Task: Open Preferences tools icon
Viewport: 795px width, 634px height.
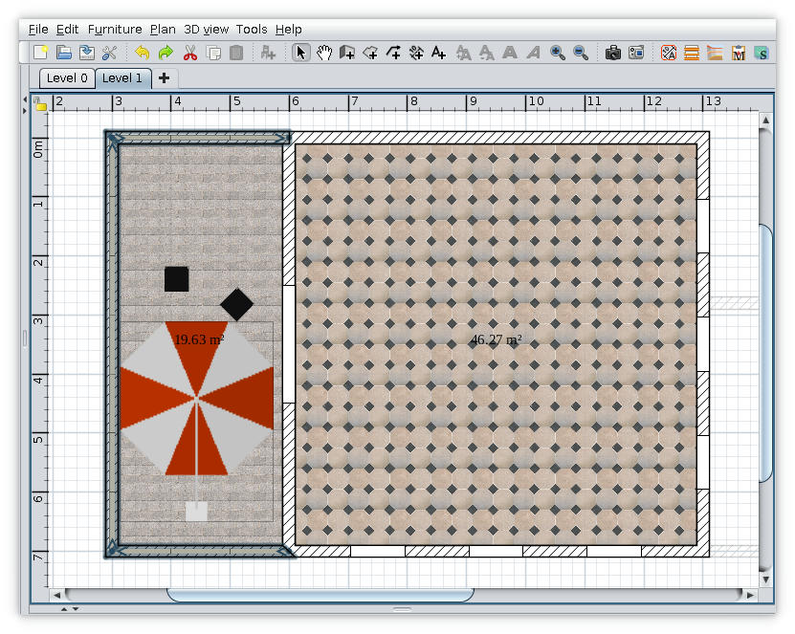Action: pos(110,53)
